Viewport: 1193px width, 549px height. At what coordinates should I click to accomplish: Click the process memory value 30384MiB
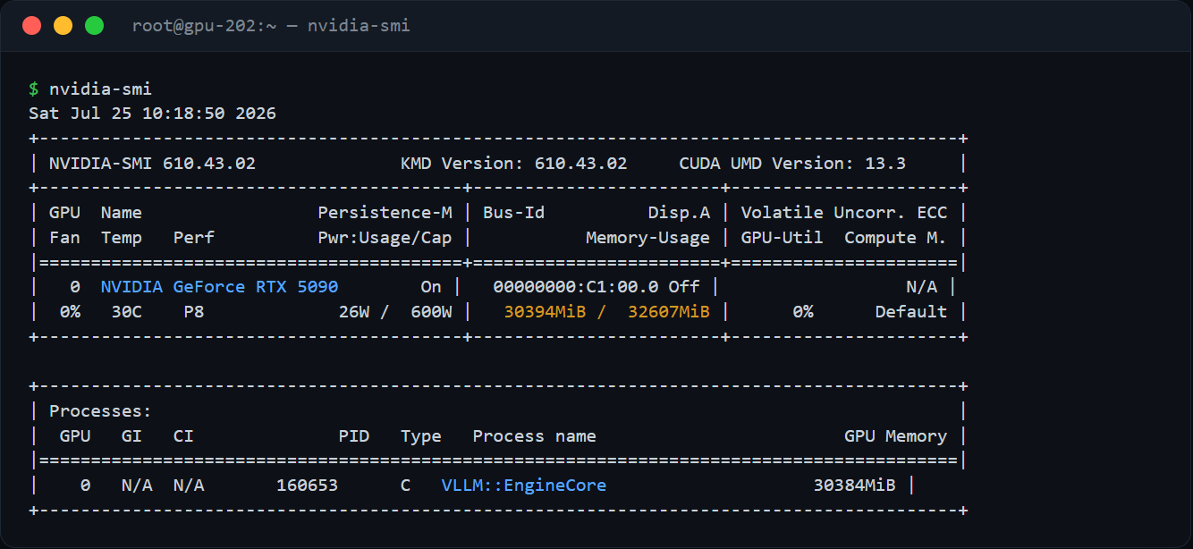[854, 486]
